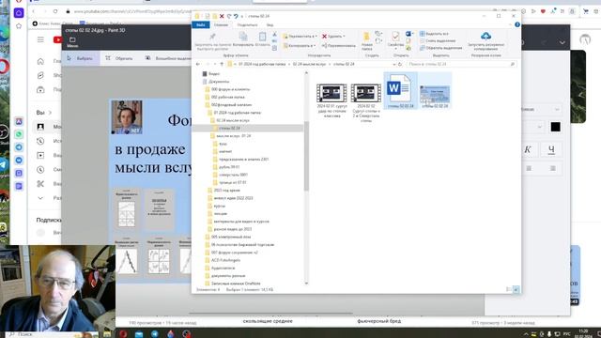Click the Pin to Quick Access icon in Explorer ribbon
The width and height of the screenshot is (601, 338).
click(212, 37)
